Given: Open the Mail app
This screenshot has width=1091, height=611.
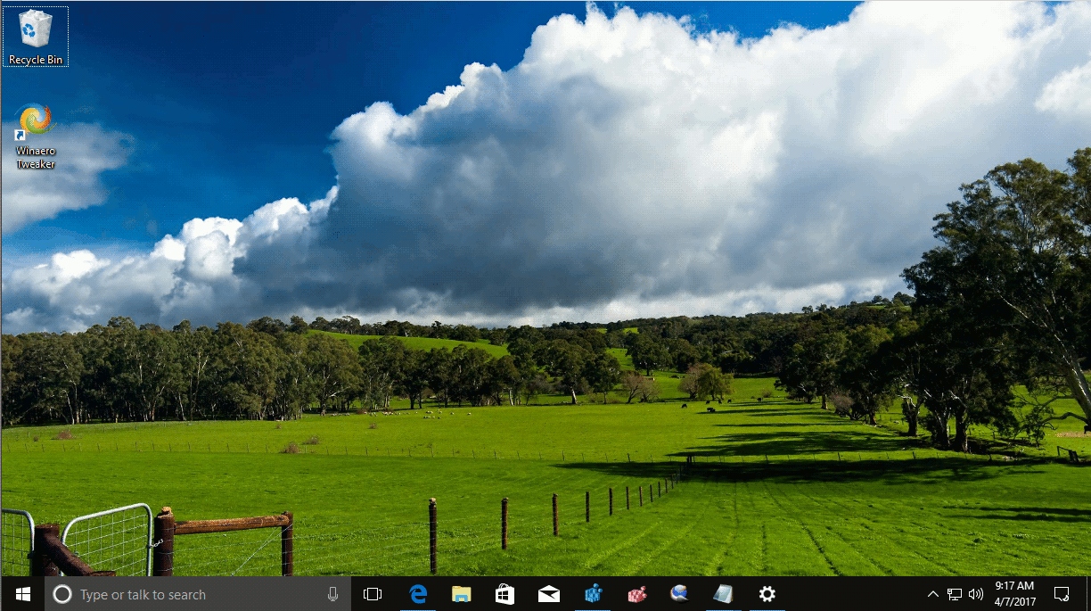Looking at the screenshot, I should (548, 593).
